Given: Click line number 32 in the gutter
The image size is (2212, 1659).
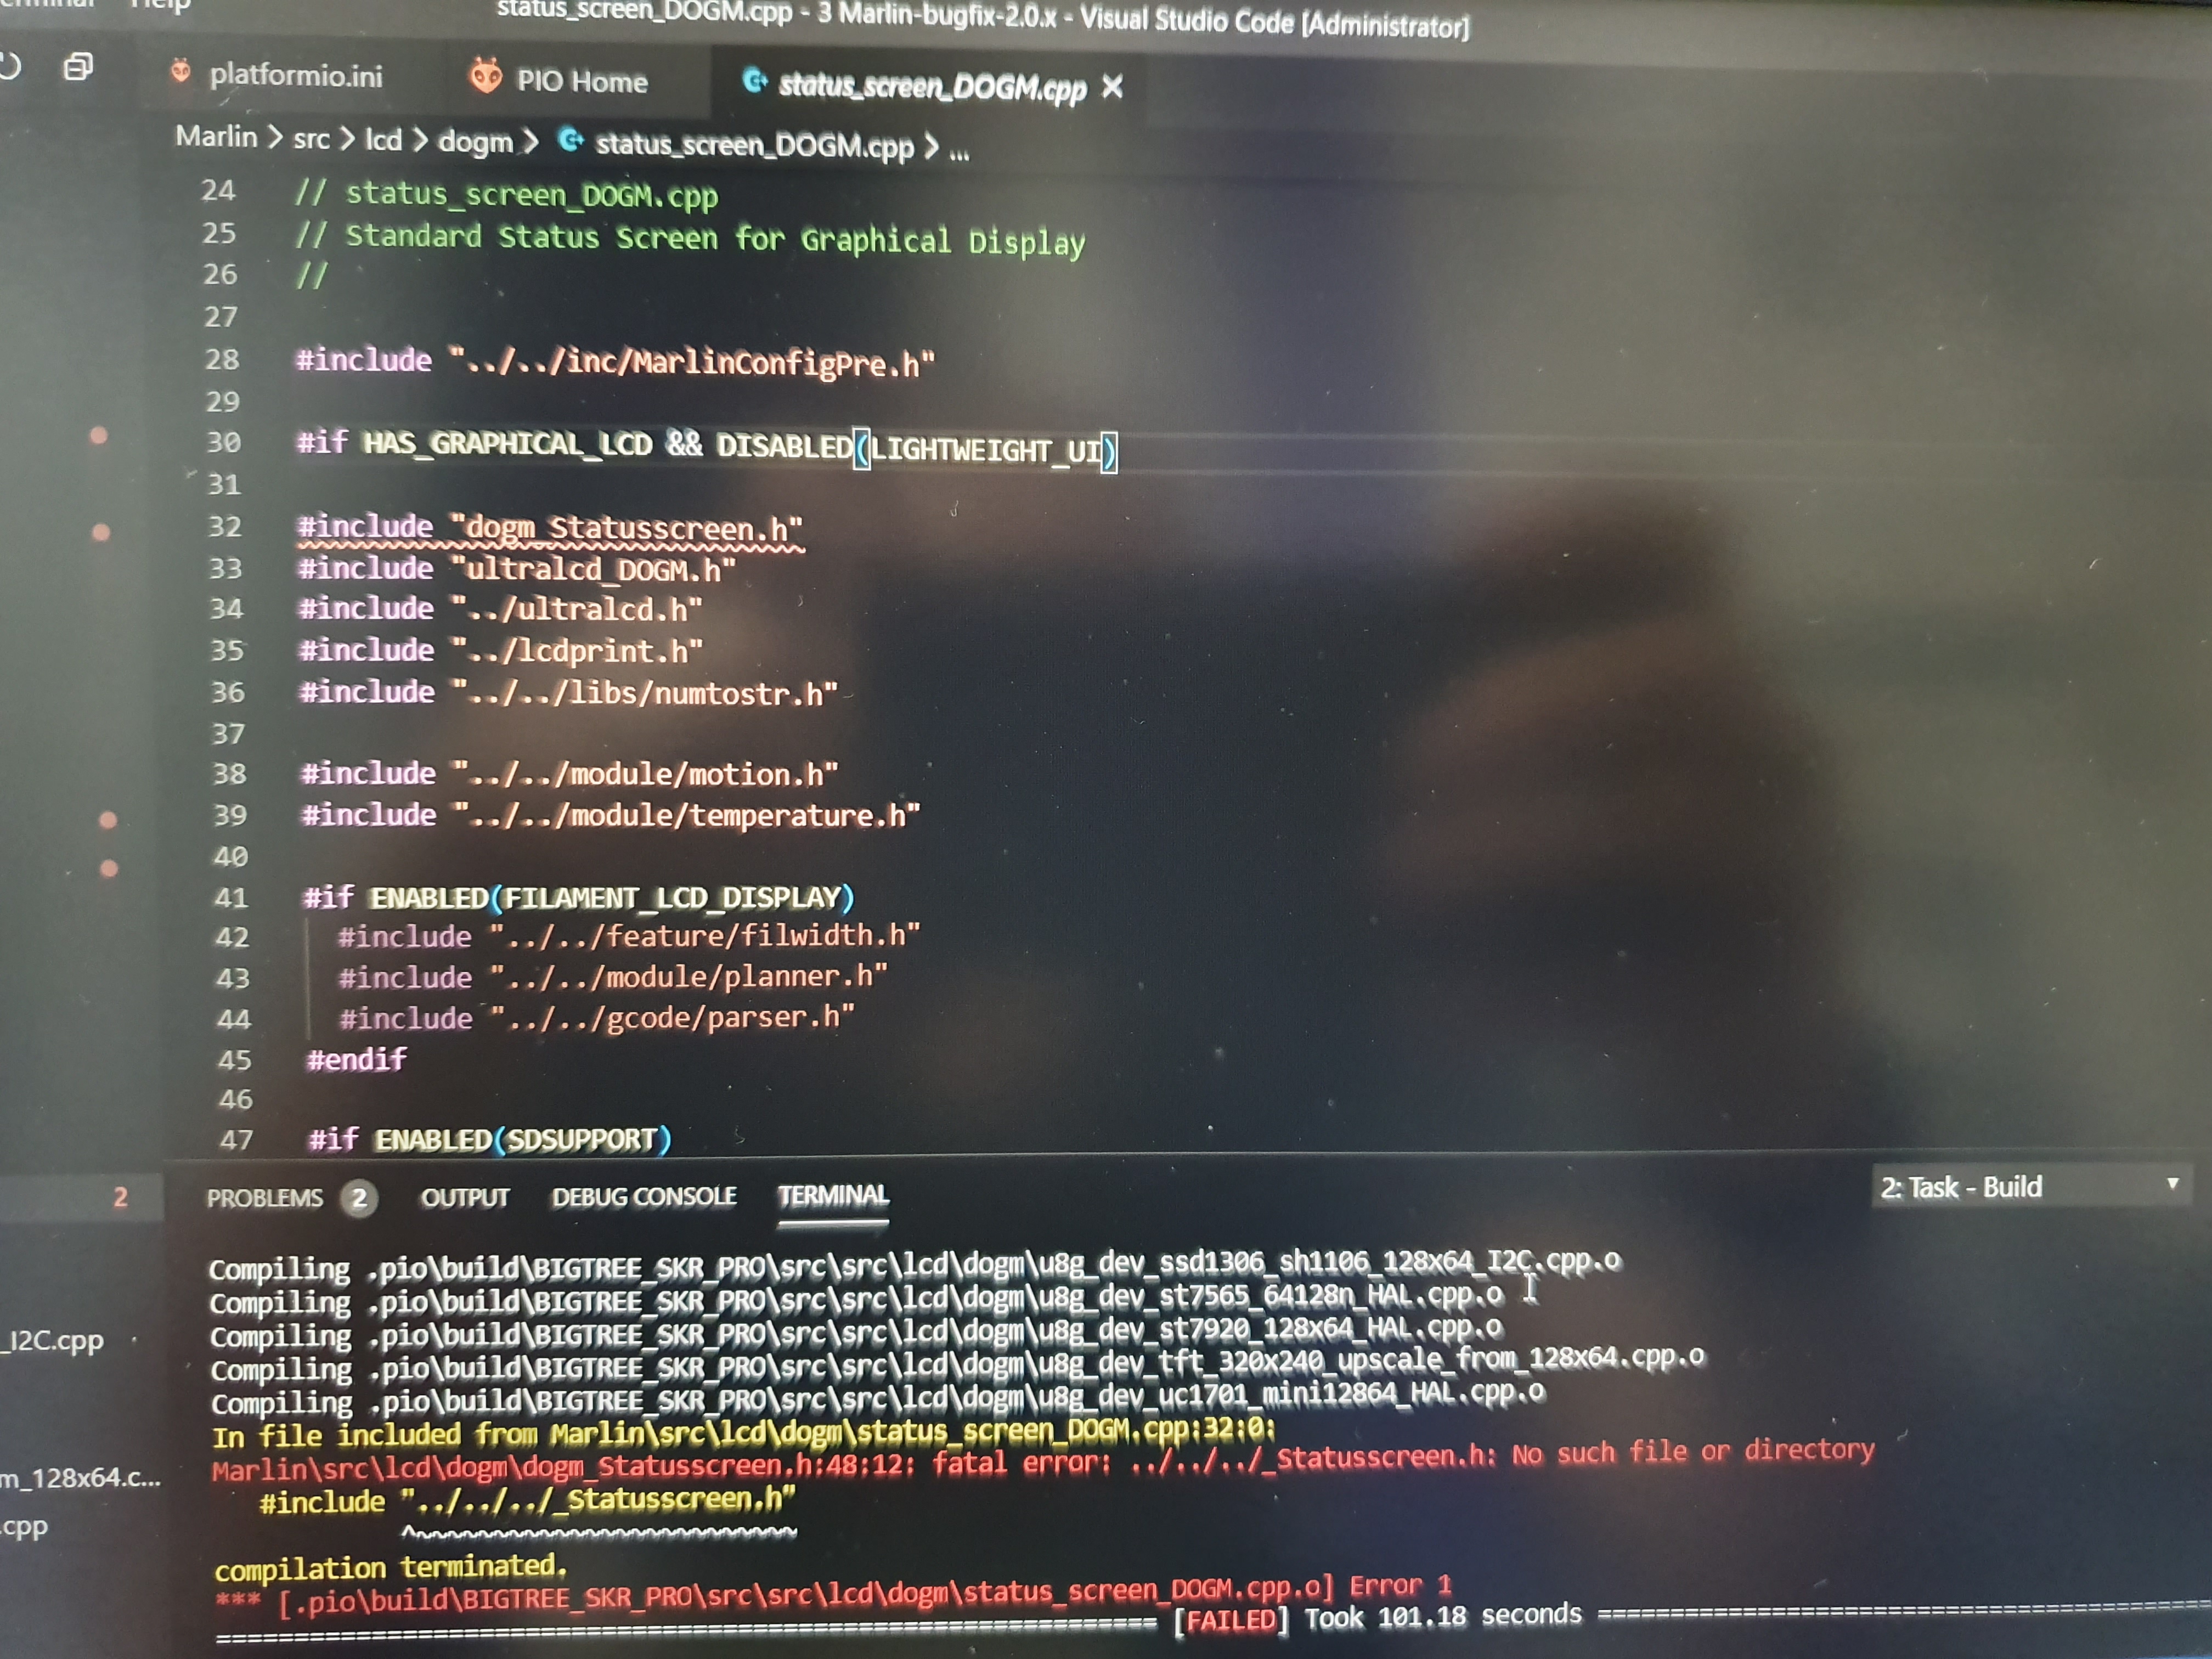Looking at the screenshot, I should click(x=225, y=526).
